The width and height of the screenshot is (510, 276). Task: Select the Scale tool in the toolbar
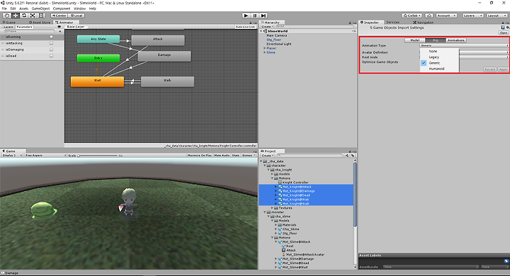(33, 16)
